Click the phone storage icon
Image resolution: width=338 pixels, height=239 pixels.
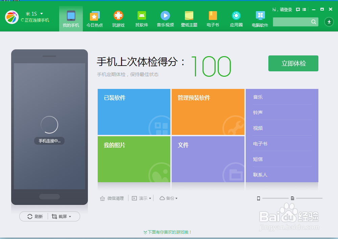click(x=259, y=198)
